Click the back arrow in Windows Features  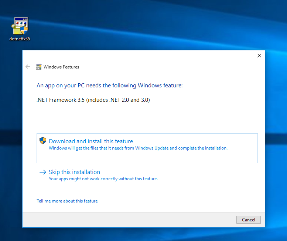click(x=28, y=67)
